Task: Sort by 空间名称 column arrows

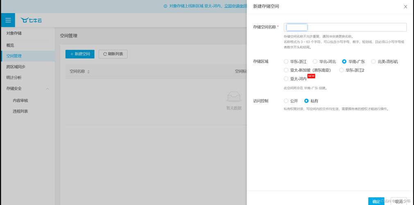Action: [88, 72]
